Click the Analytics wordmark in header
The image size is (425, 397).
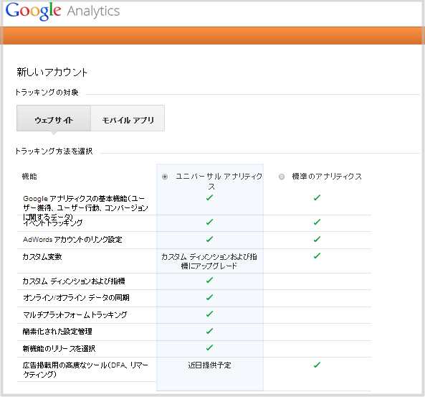click(x=93, y=11)
